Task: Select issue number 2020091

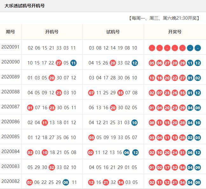Action: click(10, 47)
